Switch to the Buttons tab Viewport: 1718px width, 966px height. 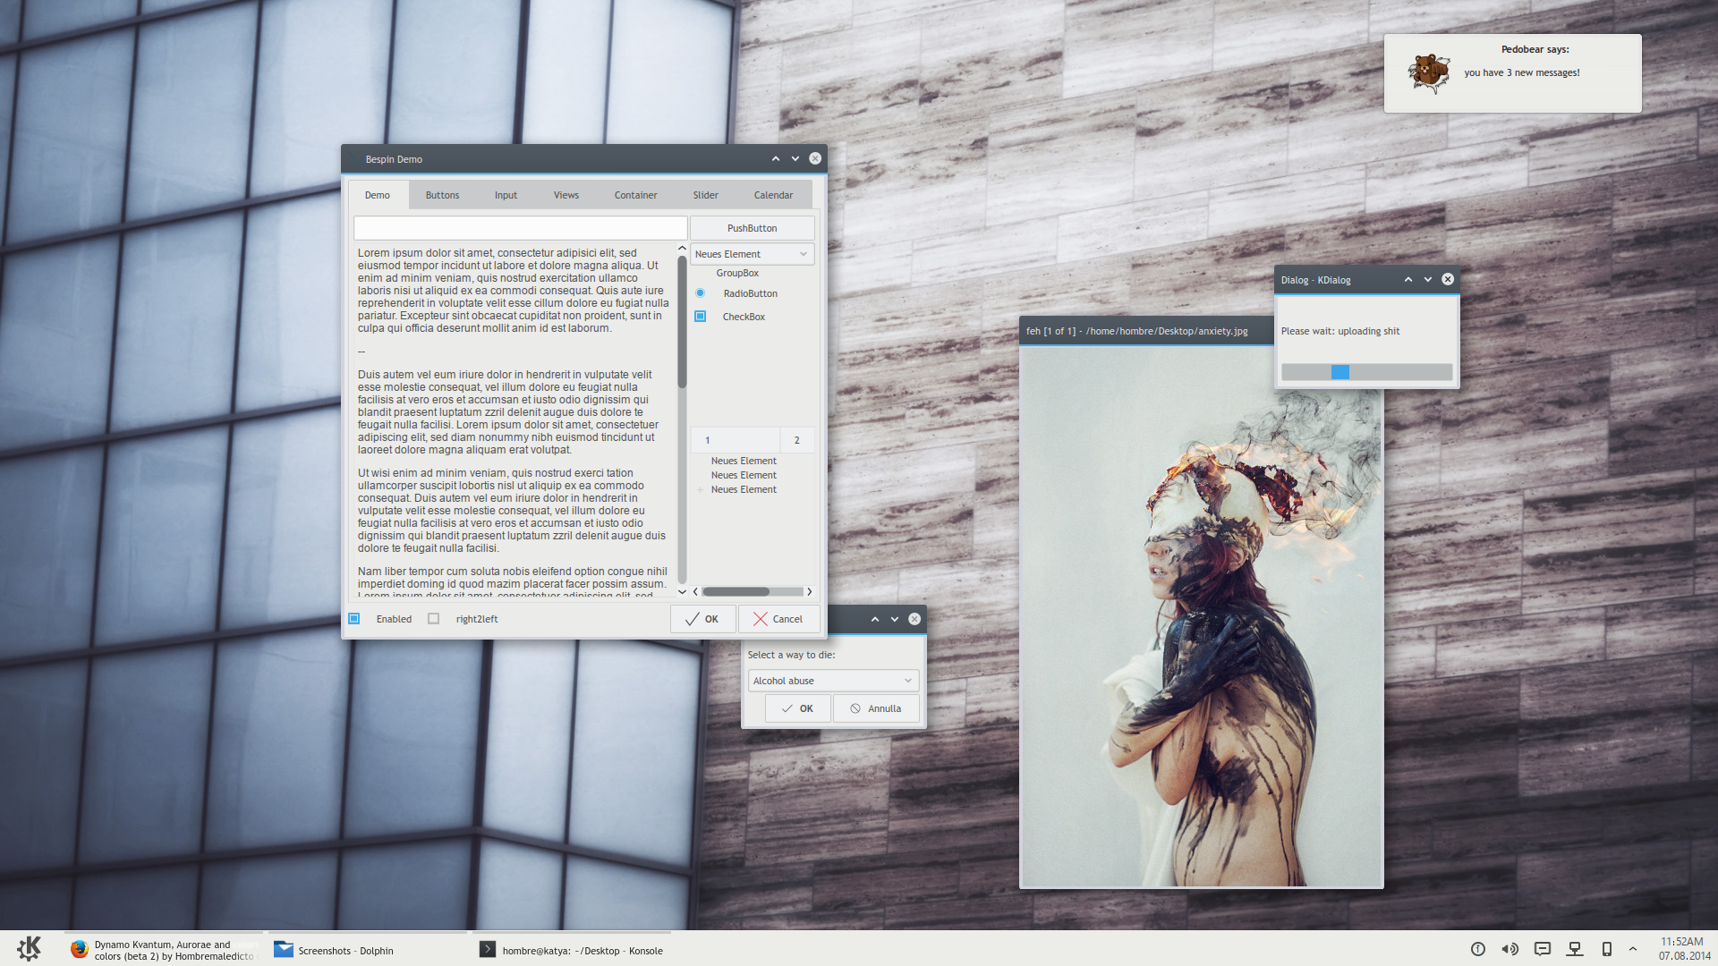click(443, 195)
